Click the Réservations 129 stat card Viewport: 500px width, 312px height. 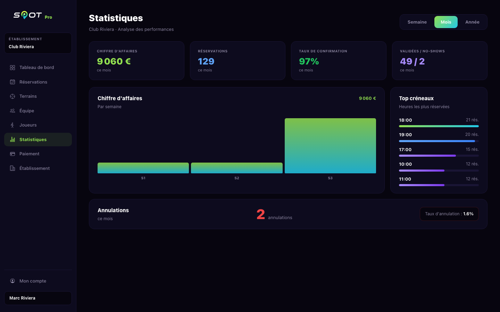click(237, 61)
